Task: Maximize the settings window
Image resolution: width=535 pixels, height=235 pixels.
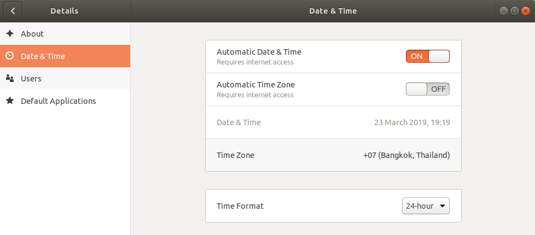Action: 515,11
